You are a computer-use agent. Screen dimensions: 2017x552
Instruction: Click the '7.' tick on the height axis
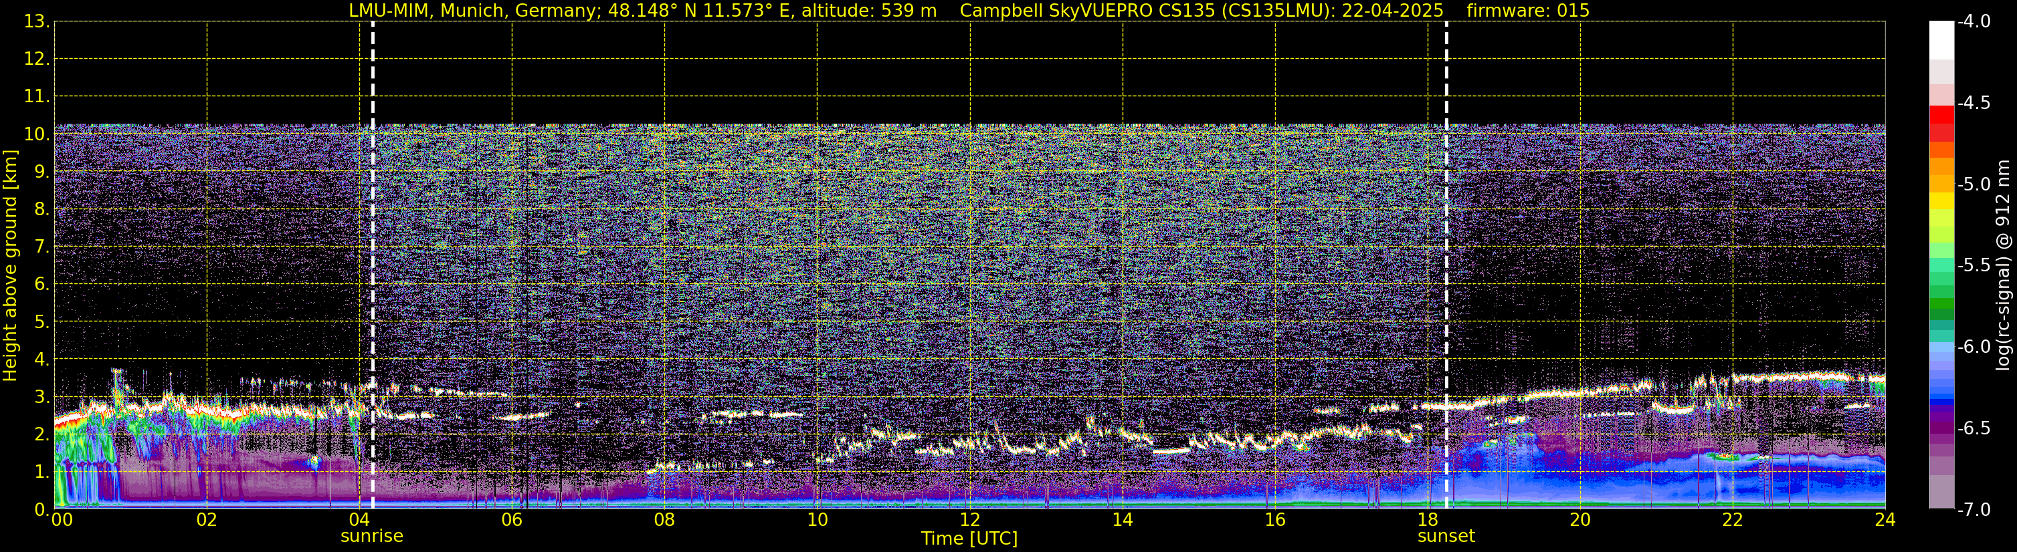click(41, 247)
